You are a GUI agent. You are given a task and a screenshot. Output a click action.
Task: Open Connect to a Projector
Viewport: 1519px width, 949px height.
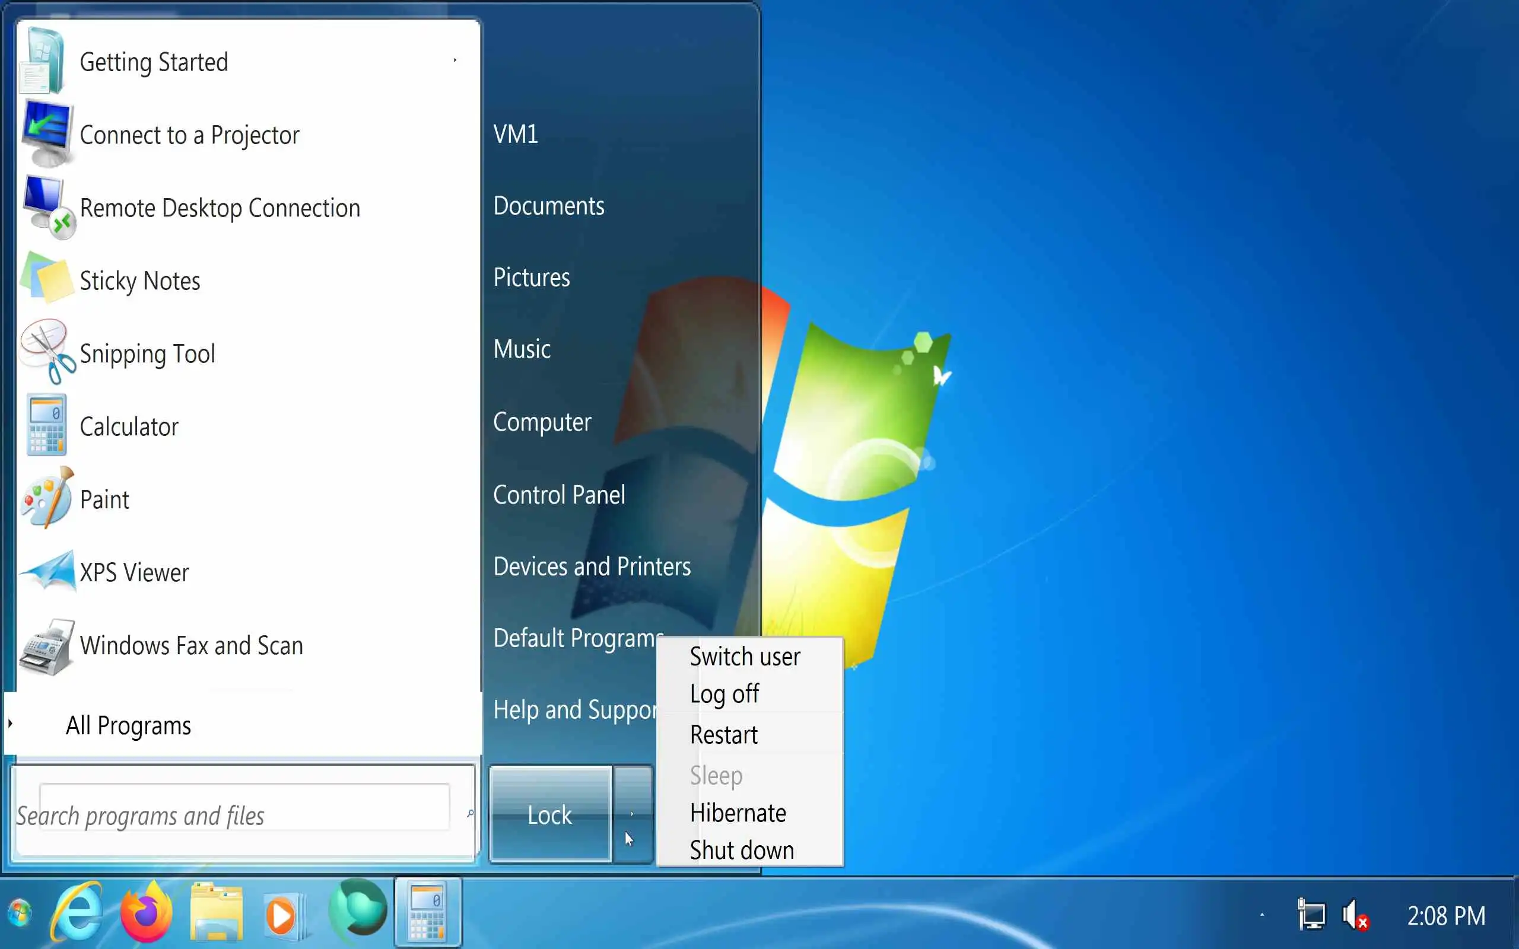point(189,136)
